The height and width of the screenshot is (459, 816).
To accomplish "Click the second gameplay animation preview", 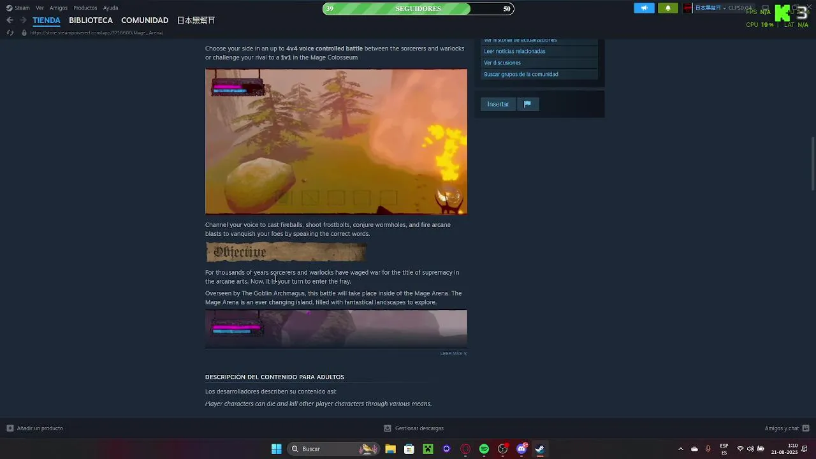I will point(336,328).
